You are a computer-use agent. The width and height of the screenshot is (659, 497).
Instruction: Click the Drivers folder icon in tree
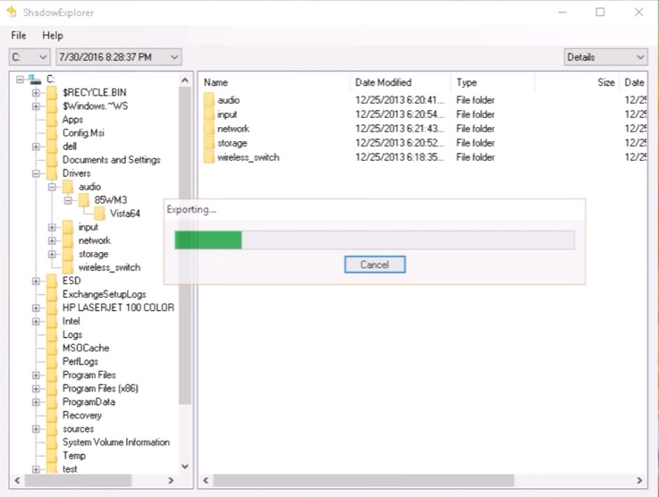point(52,173)
